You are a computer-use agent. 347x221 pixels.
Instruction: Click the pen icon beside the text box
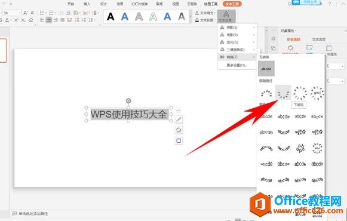(179, 119)
